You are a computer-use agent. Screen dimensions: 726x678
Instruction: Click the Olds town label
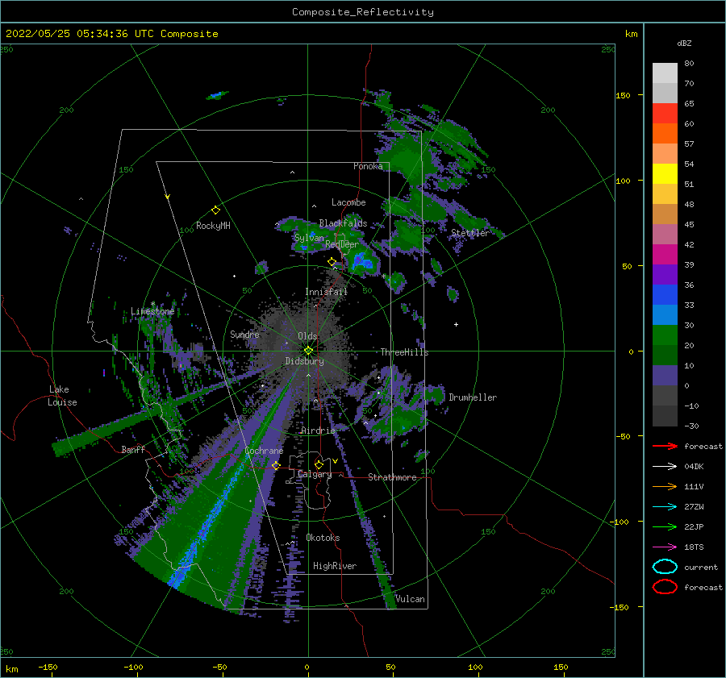tap(307, 336)
